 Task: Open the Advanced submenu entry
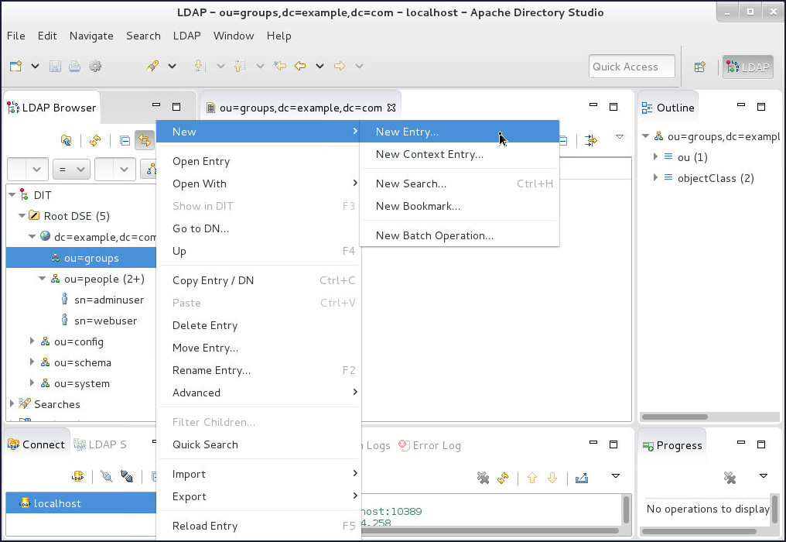pyautogui.click(x=258, y=393)
